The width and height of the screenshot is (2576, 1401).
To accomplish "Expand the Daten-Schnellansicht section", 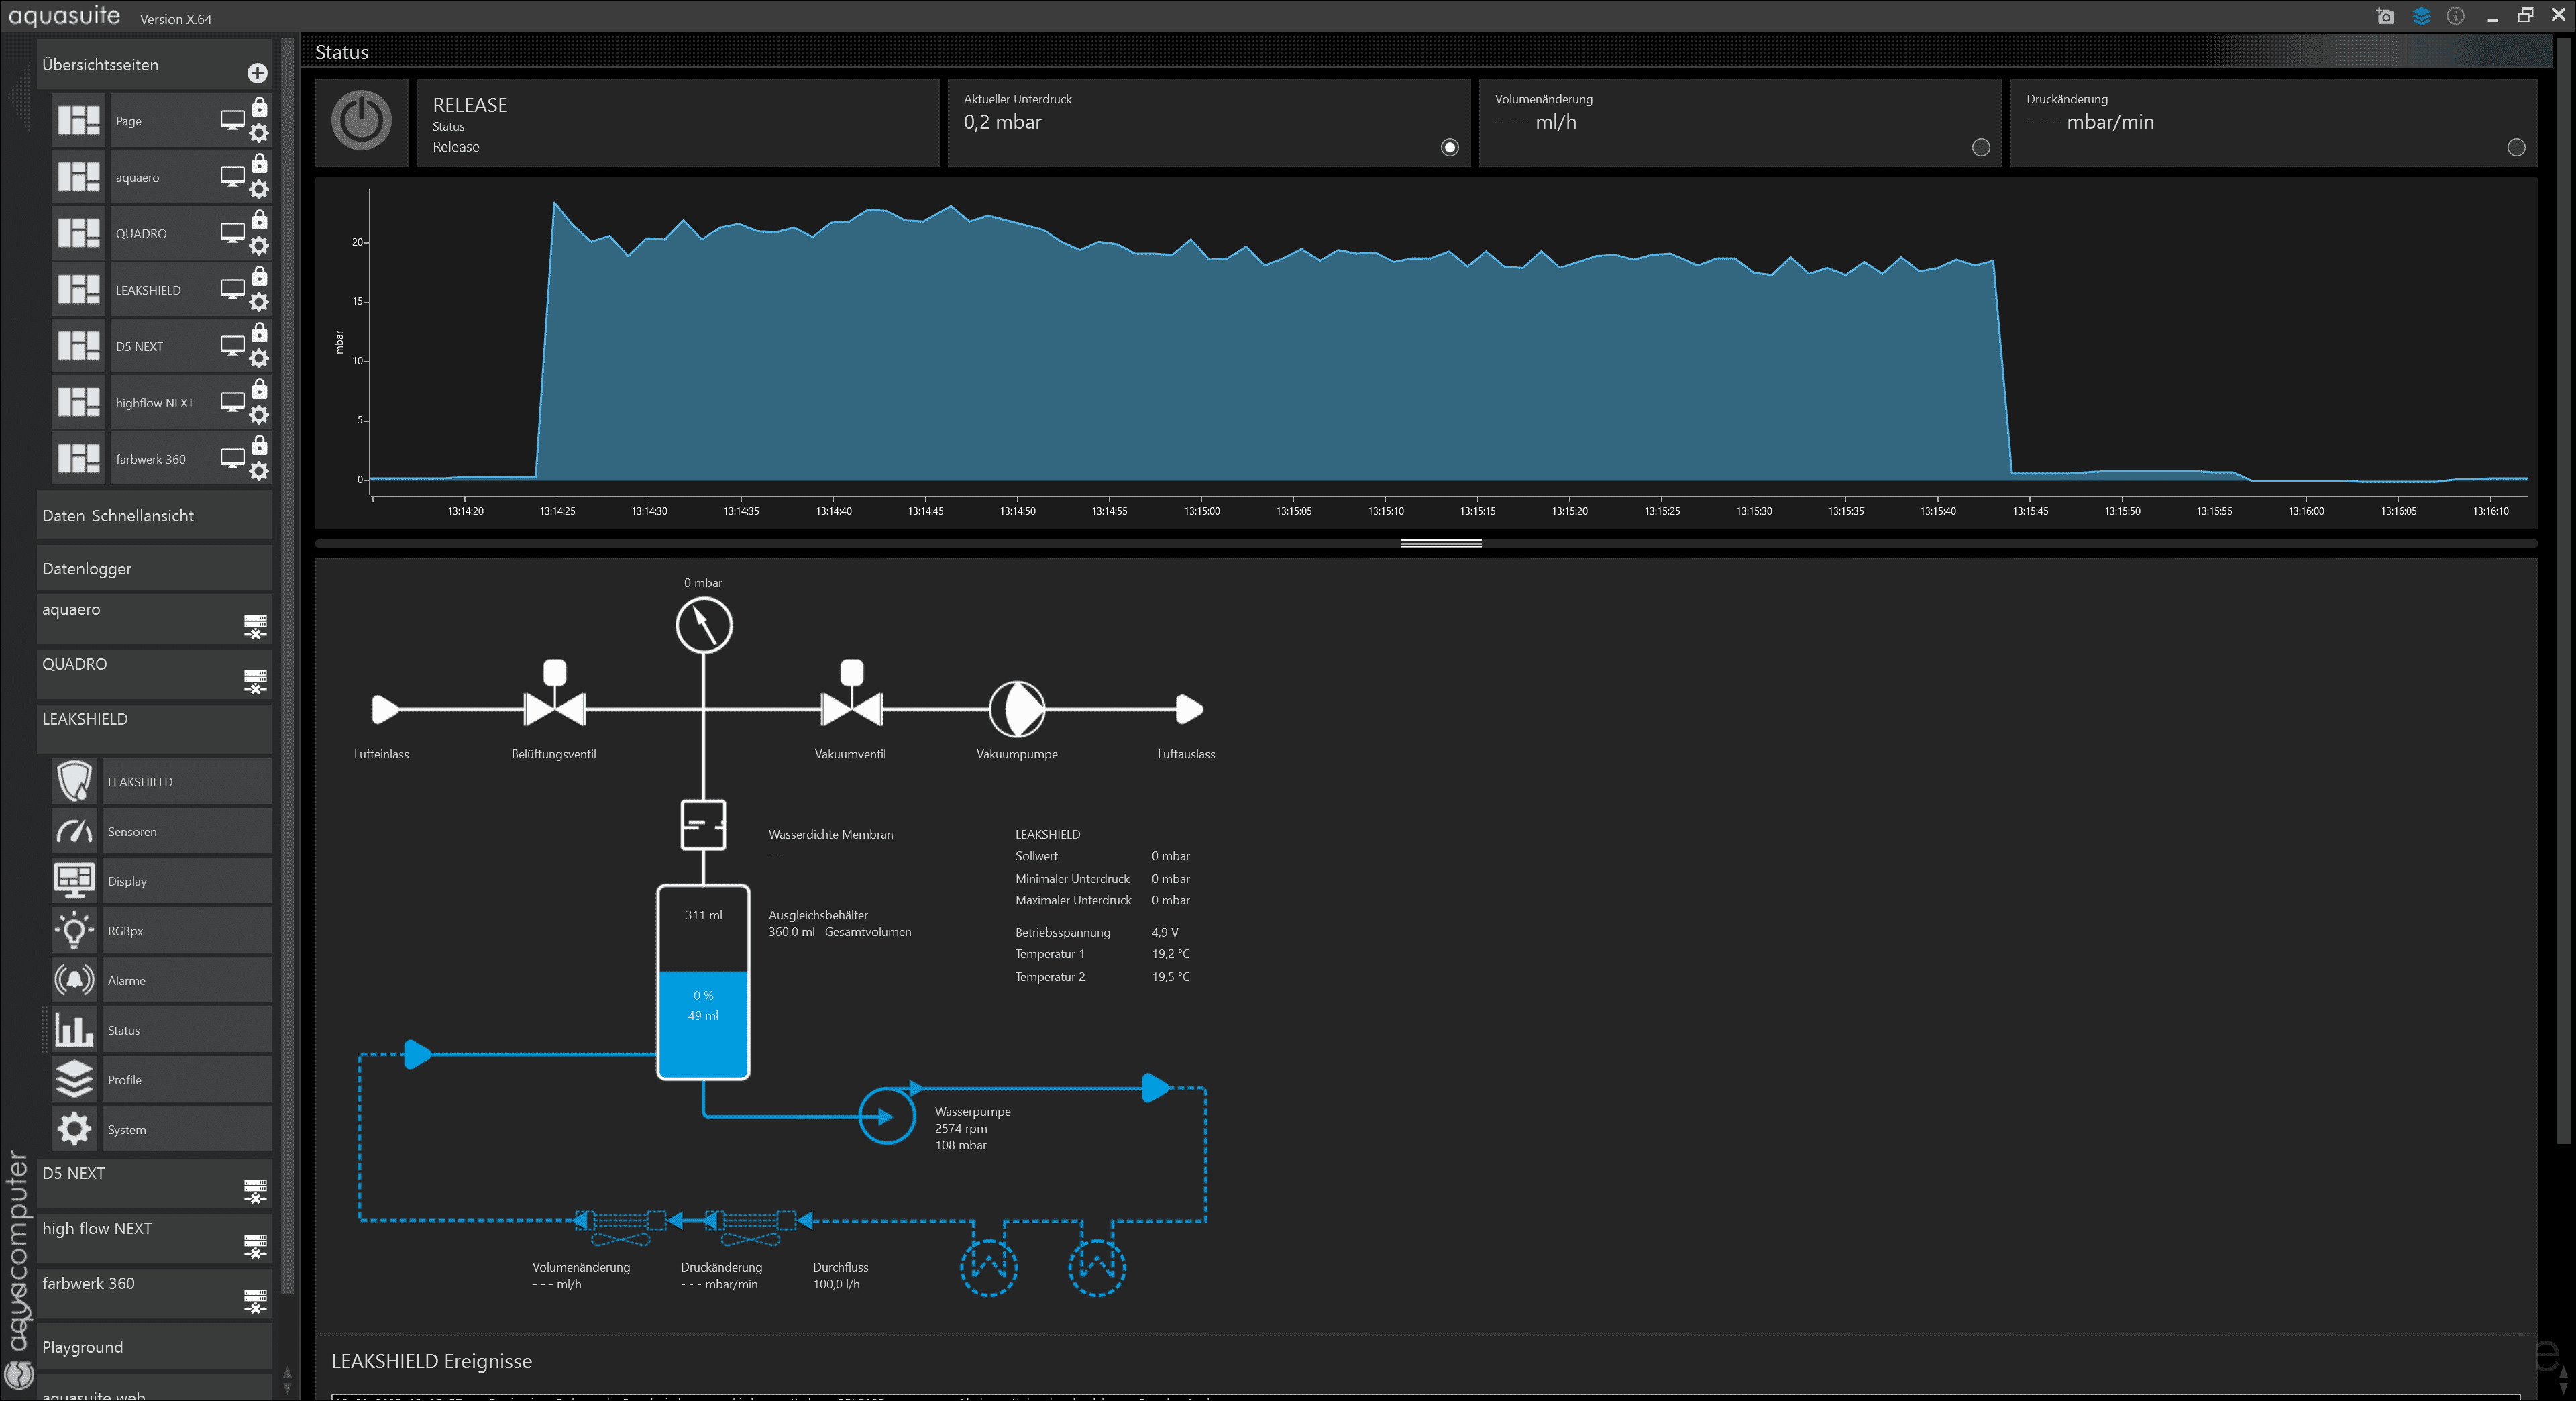I will 154,516.
